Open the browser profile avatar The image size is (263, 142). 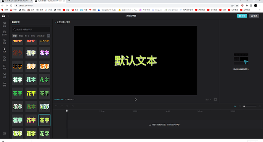[255, 6]
